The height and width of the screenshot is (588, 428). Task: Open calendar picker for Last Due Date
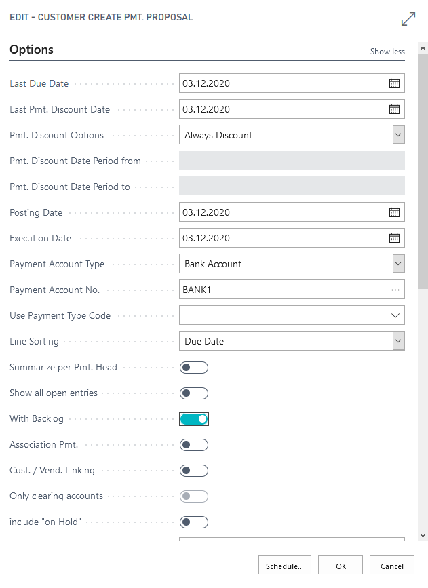click(x=395, y=84)
